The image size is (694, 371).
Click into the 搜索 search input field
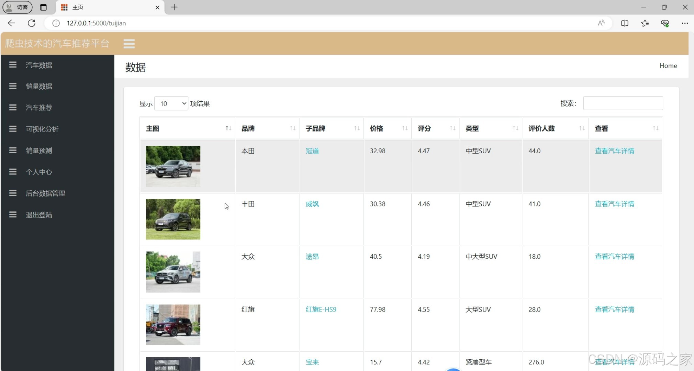click(x=623, y=103)
